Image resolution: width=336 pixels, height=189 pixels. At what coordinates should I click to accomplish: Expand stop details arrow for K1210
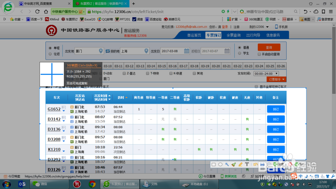pos(64,151)
